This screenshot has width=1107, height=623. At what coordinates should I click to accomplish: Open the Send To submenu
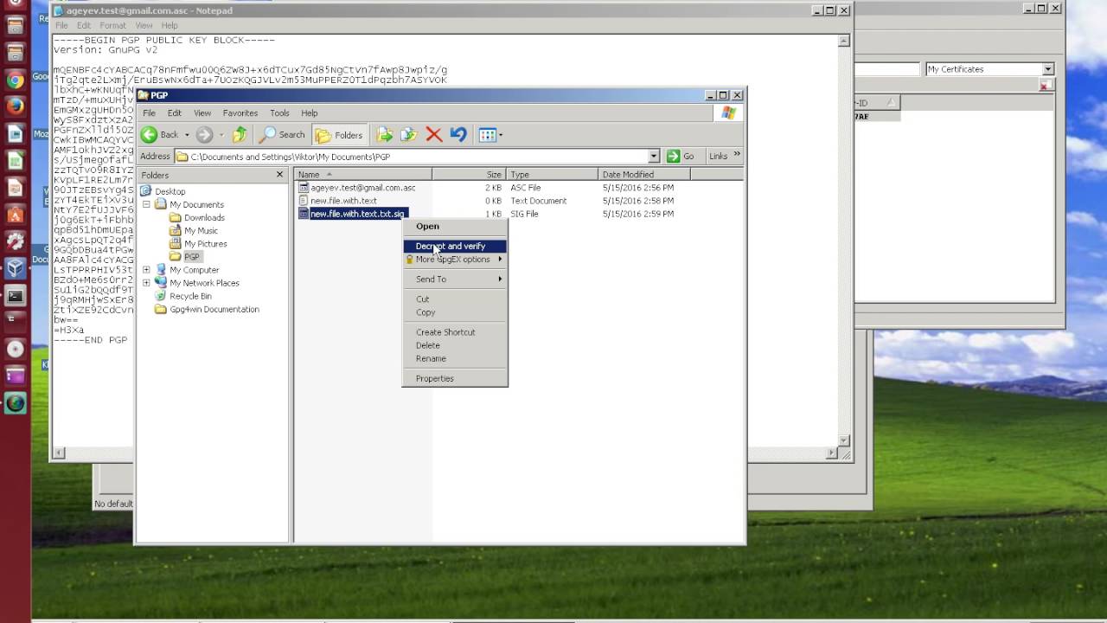click(455, 279)
